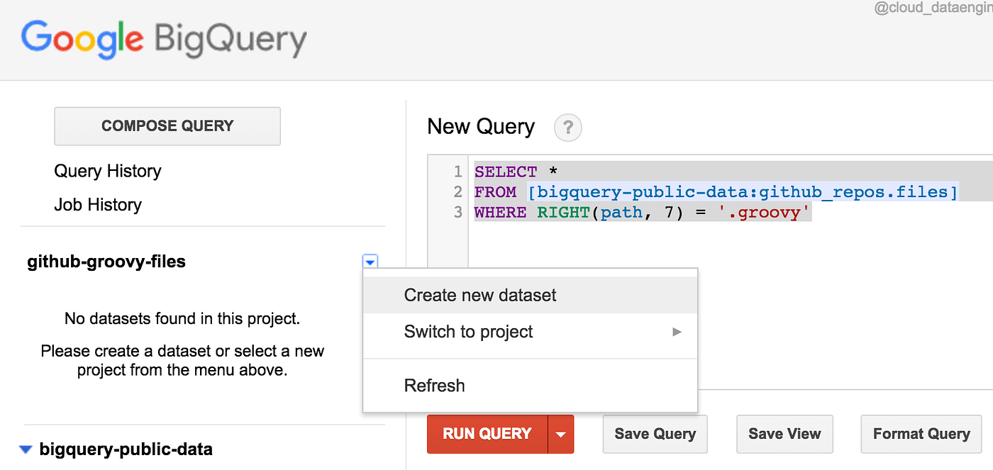Image resolution: width=993 pixels, height=470 pixels.
Task: Click the Save Query button
Action: point(655,434)
